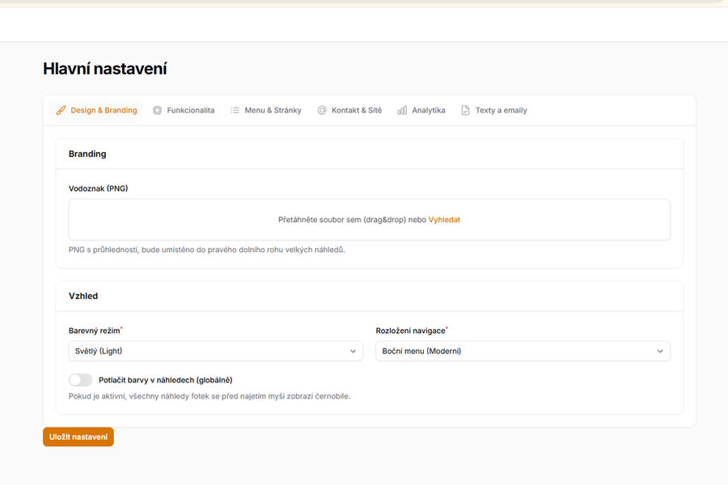Click the paintbrush icon of Design & Branding
This screenshot has height=485, width=728.
(61, 110)
